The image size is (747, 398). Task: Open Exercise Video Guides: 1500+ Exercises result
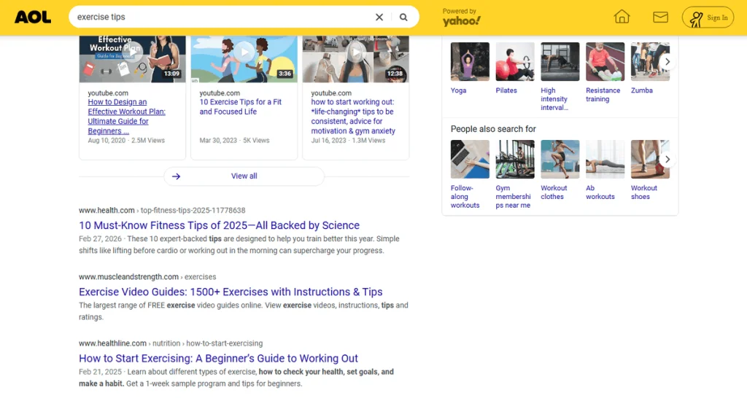[231, 292]
